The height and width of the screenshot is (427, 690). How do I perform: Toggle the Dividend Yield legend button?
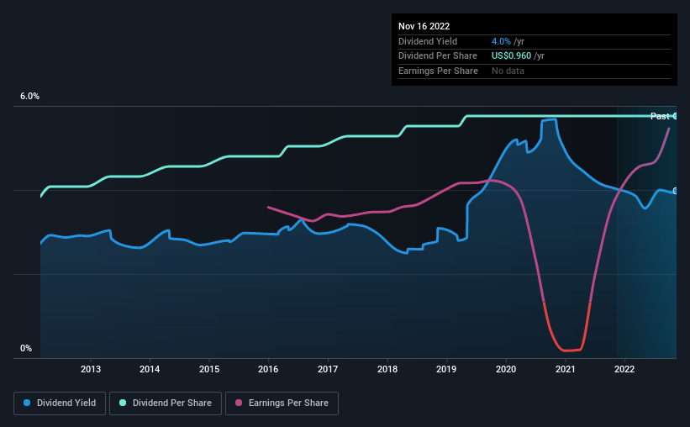[x=60, y=403]
